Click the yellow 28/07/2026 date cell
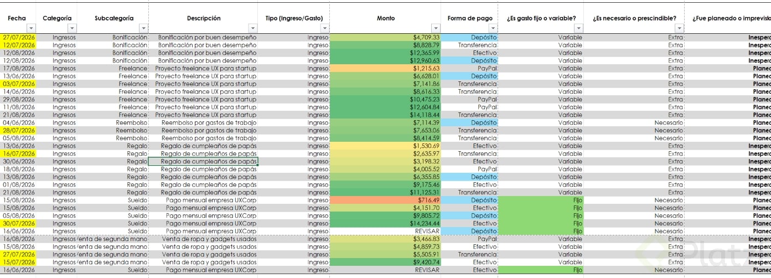This screenshot has width=771, height=278. [x=18, y=130]
